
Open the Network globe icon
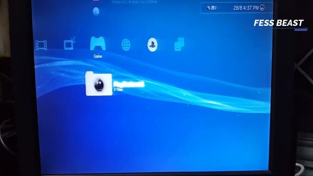[126, 44]
